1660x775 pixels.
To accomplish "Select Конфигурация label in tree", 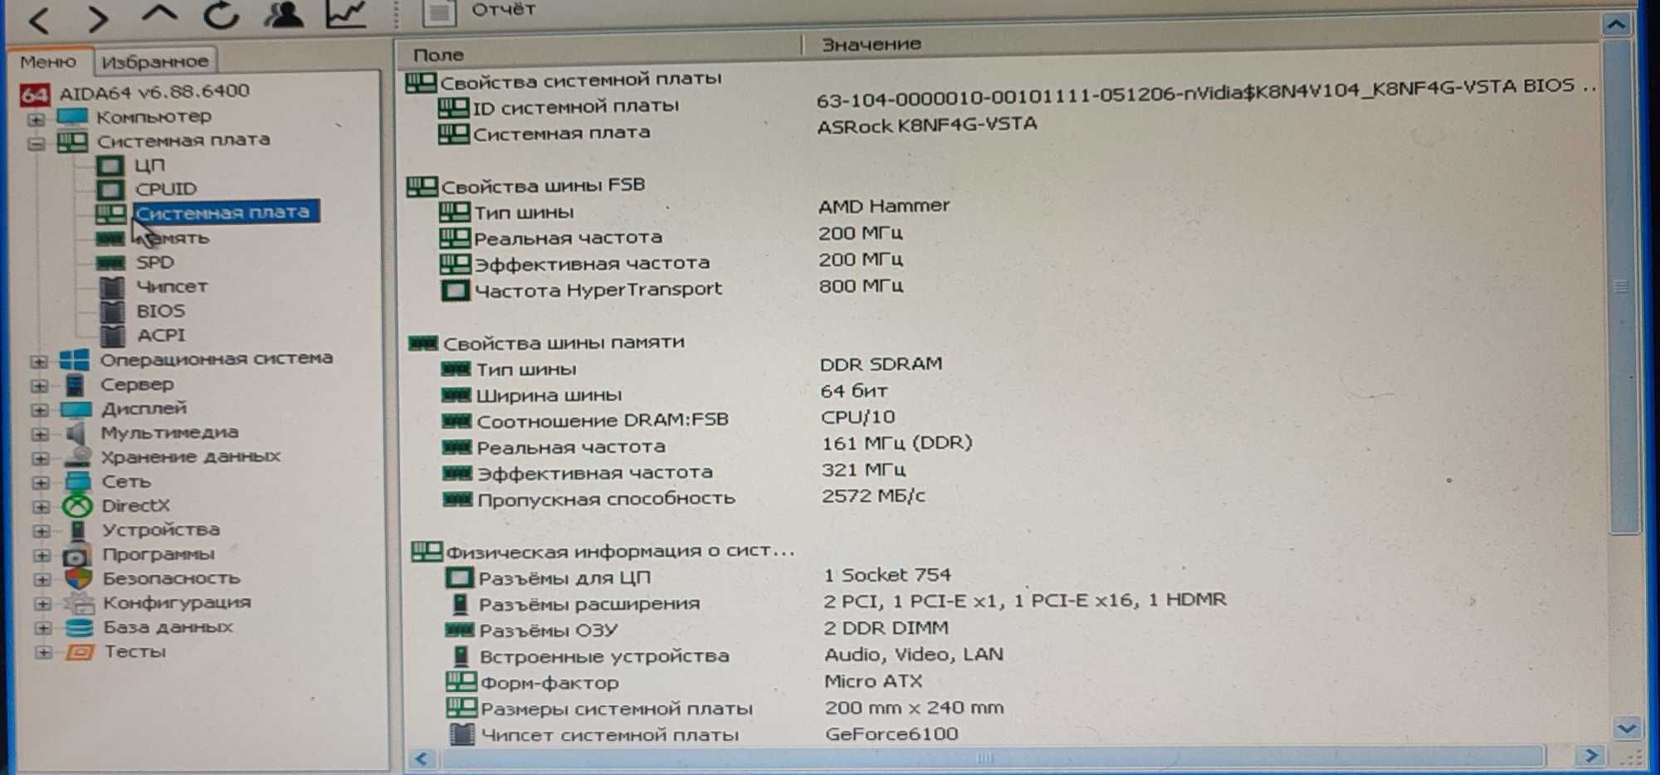I will (x=178, y=602).
